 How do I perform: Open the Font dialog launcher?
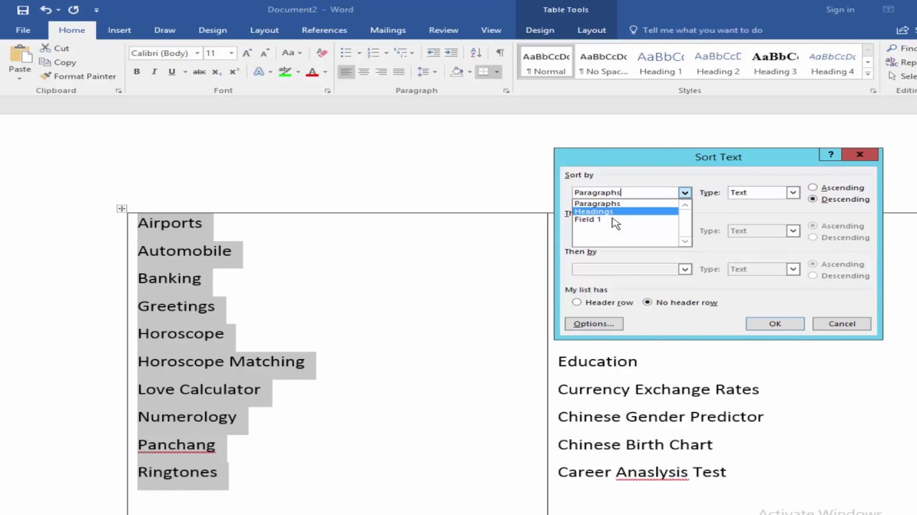tap(327, 91)
